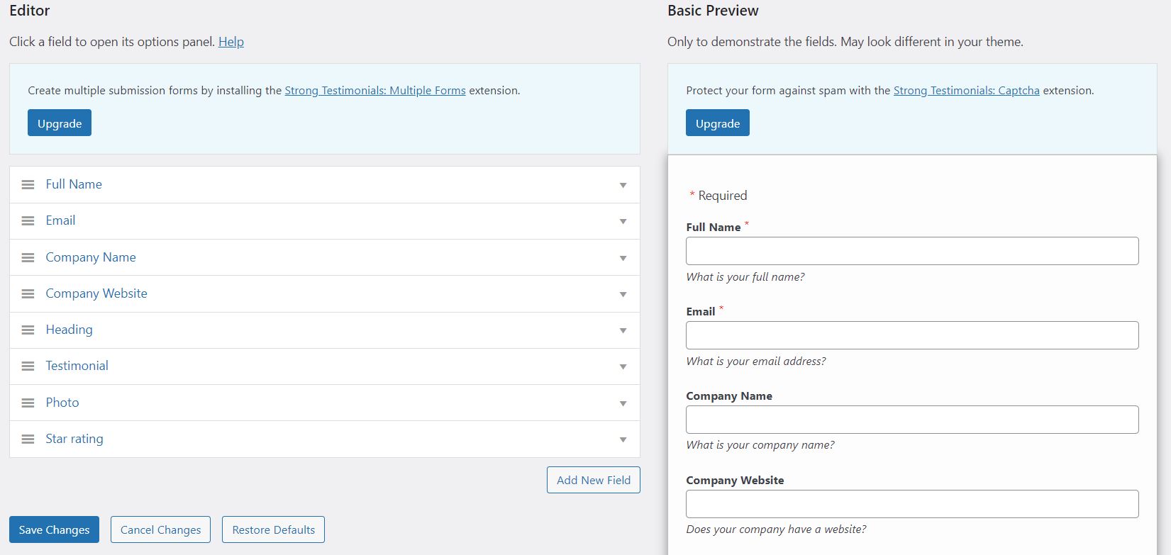
Task: Expand the Email field options arrow
Action: pyautogui.click(x=623, y=222)
